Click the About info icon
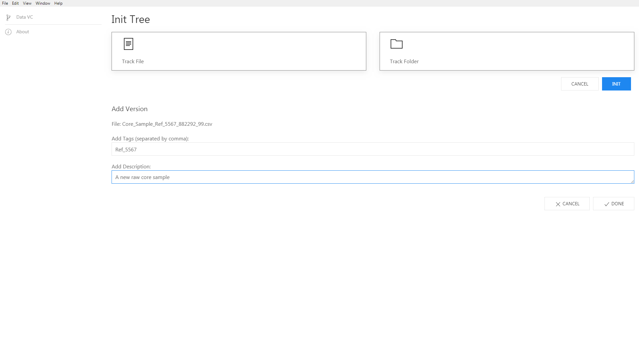The image size is (639, 359). point(8,32)
